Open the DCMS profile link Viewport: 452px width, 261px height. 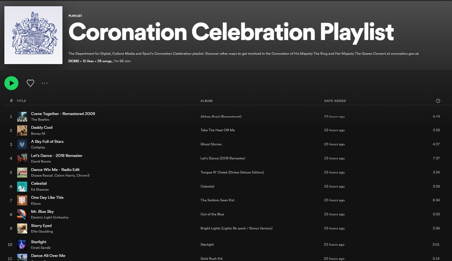point(74,61)
